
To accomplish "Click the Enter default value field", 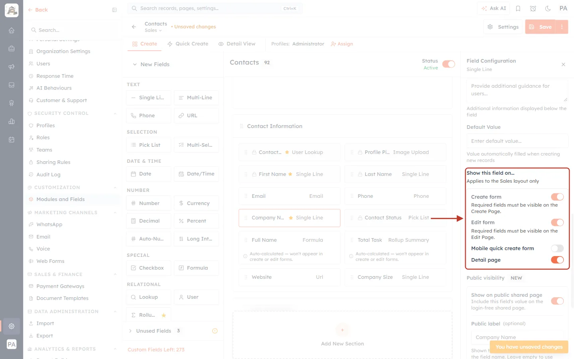I will (517, 141).
